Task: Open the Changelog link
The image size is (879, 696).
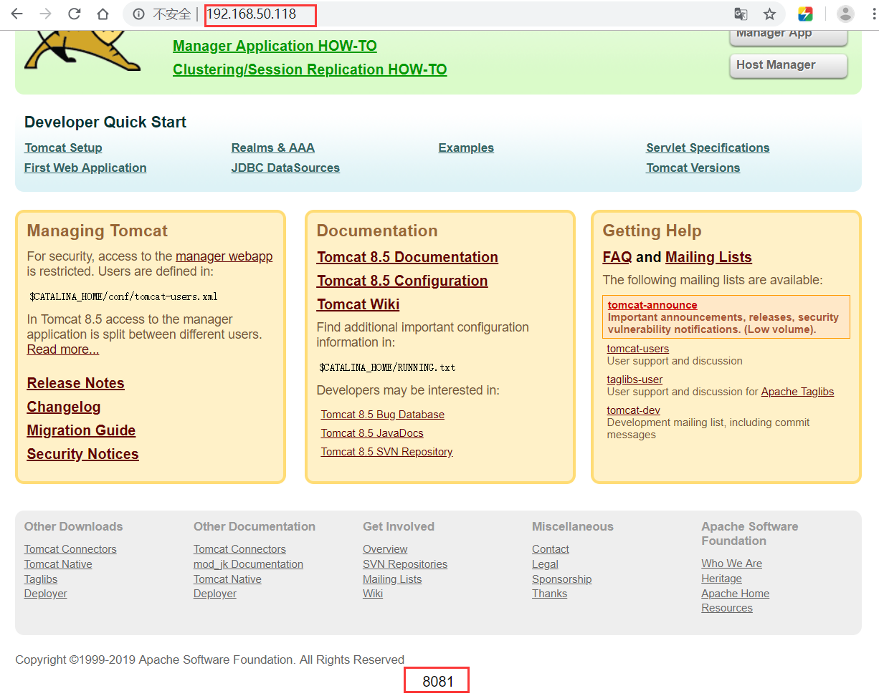Action: 64,407
